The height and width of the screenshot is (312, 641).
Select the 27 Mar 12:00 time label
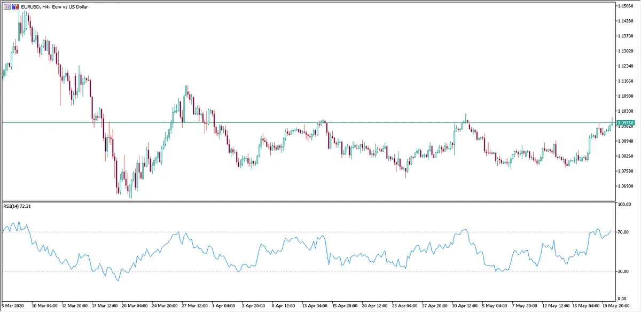pyautogui.click(x=194, y=306)
